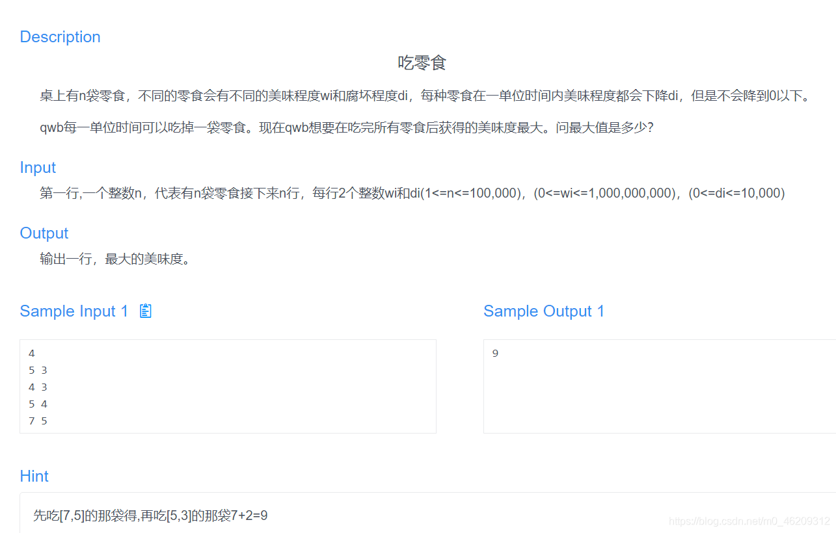836x533 pixels.
Task: Click sample input line 7 5
Action: click(38, 421)
